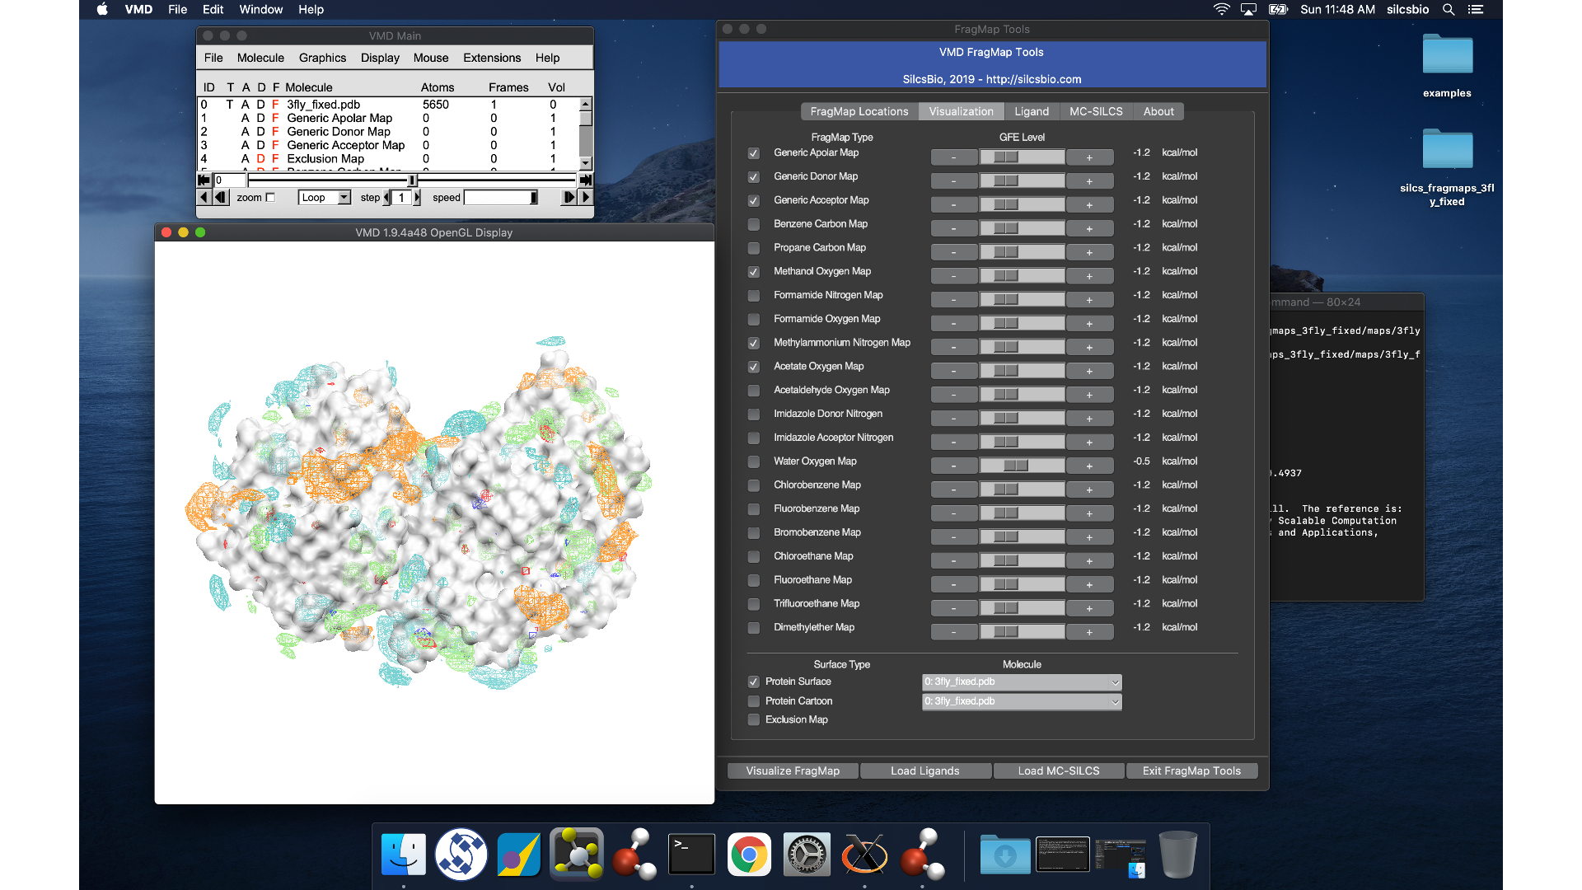Click the Load Ligands button
Screen dimensions: 1582x890
[924, 770]
